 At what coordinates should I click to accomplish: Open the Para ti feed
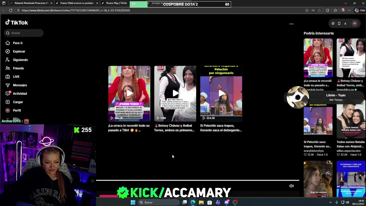point(18,43)
